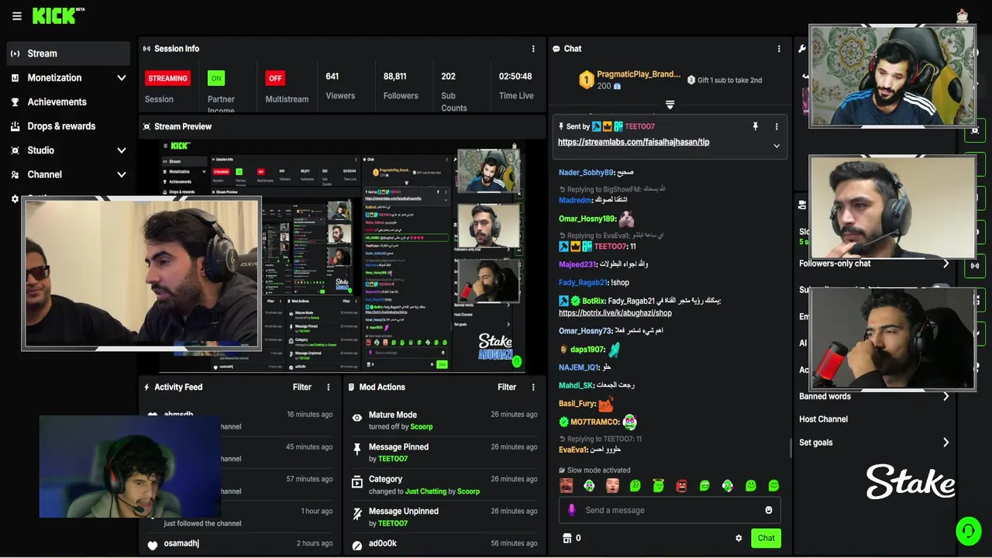
Task: Open the pinned message options menu
Action: (x=777, y=126)
